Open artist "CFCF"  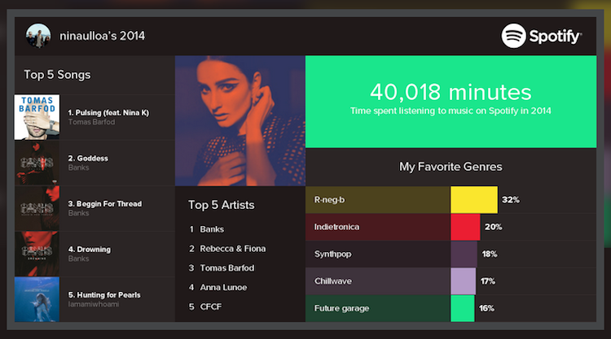(x=210, y=307)
